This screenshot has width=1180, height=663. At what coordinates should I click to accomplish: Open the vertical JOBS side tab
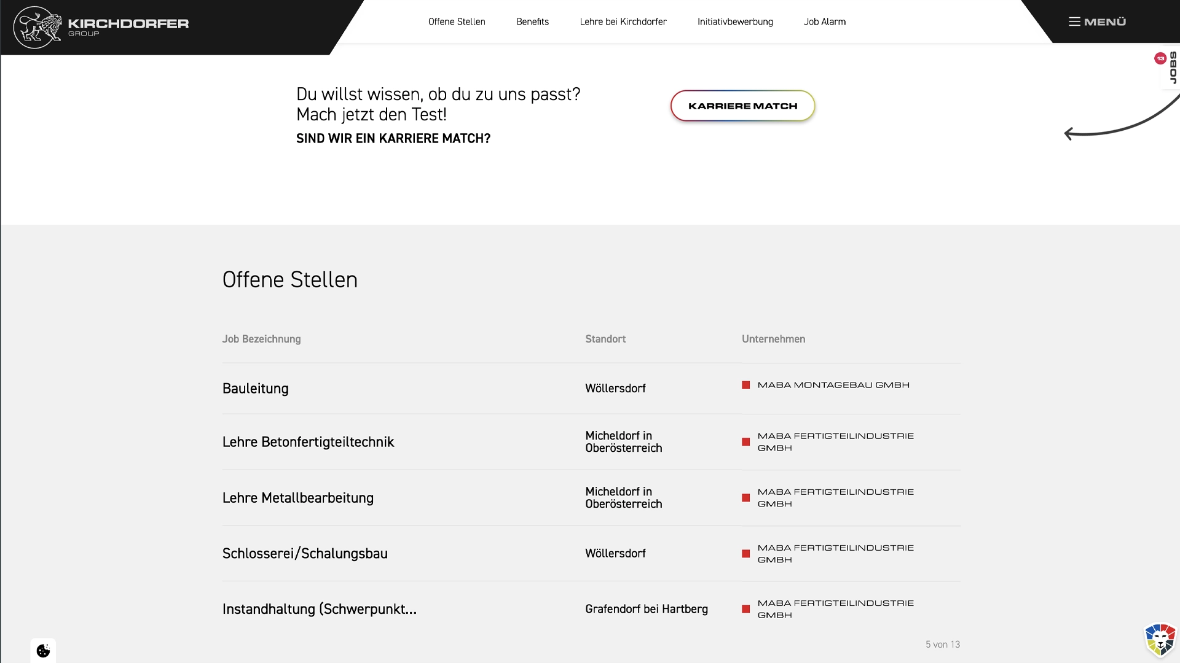[x=1173, y=68]
